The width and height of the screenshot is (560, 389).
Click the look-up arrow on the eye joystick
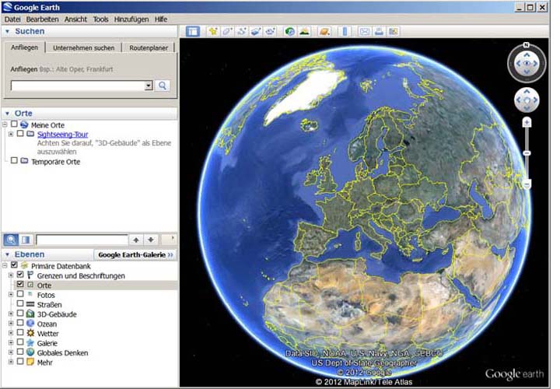pos(527,55)
